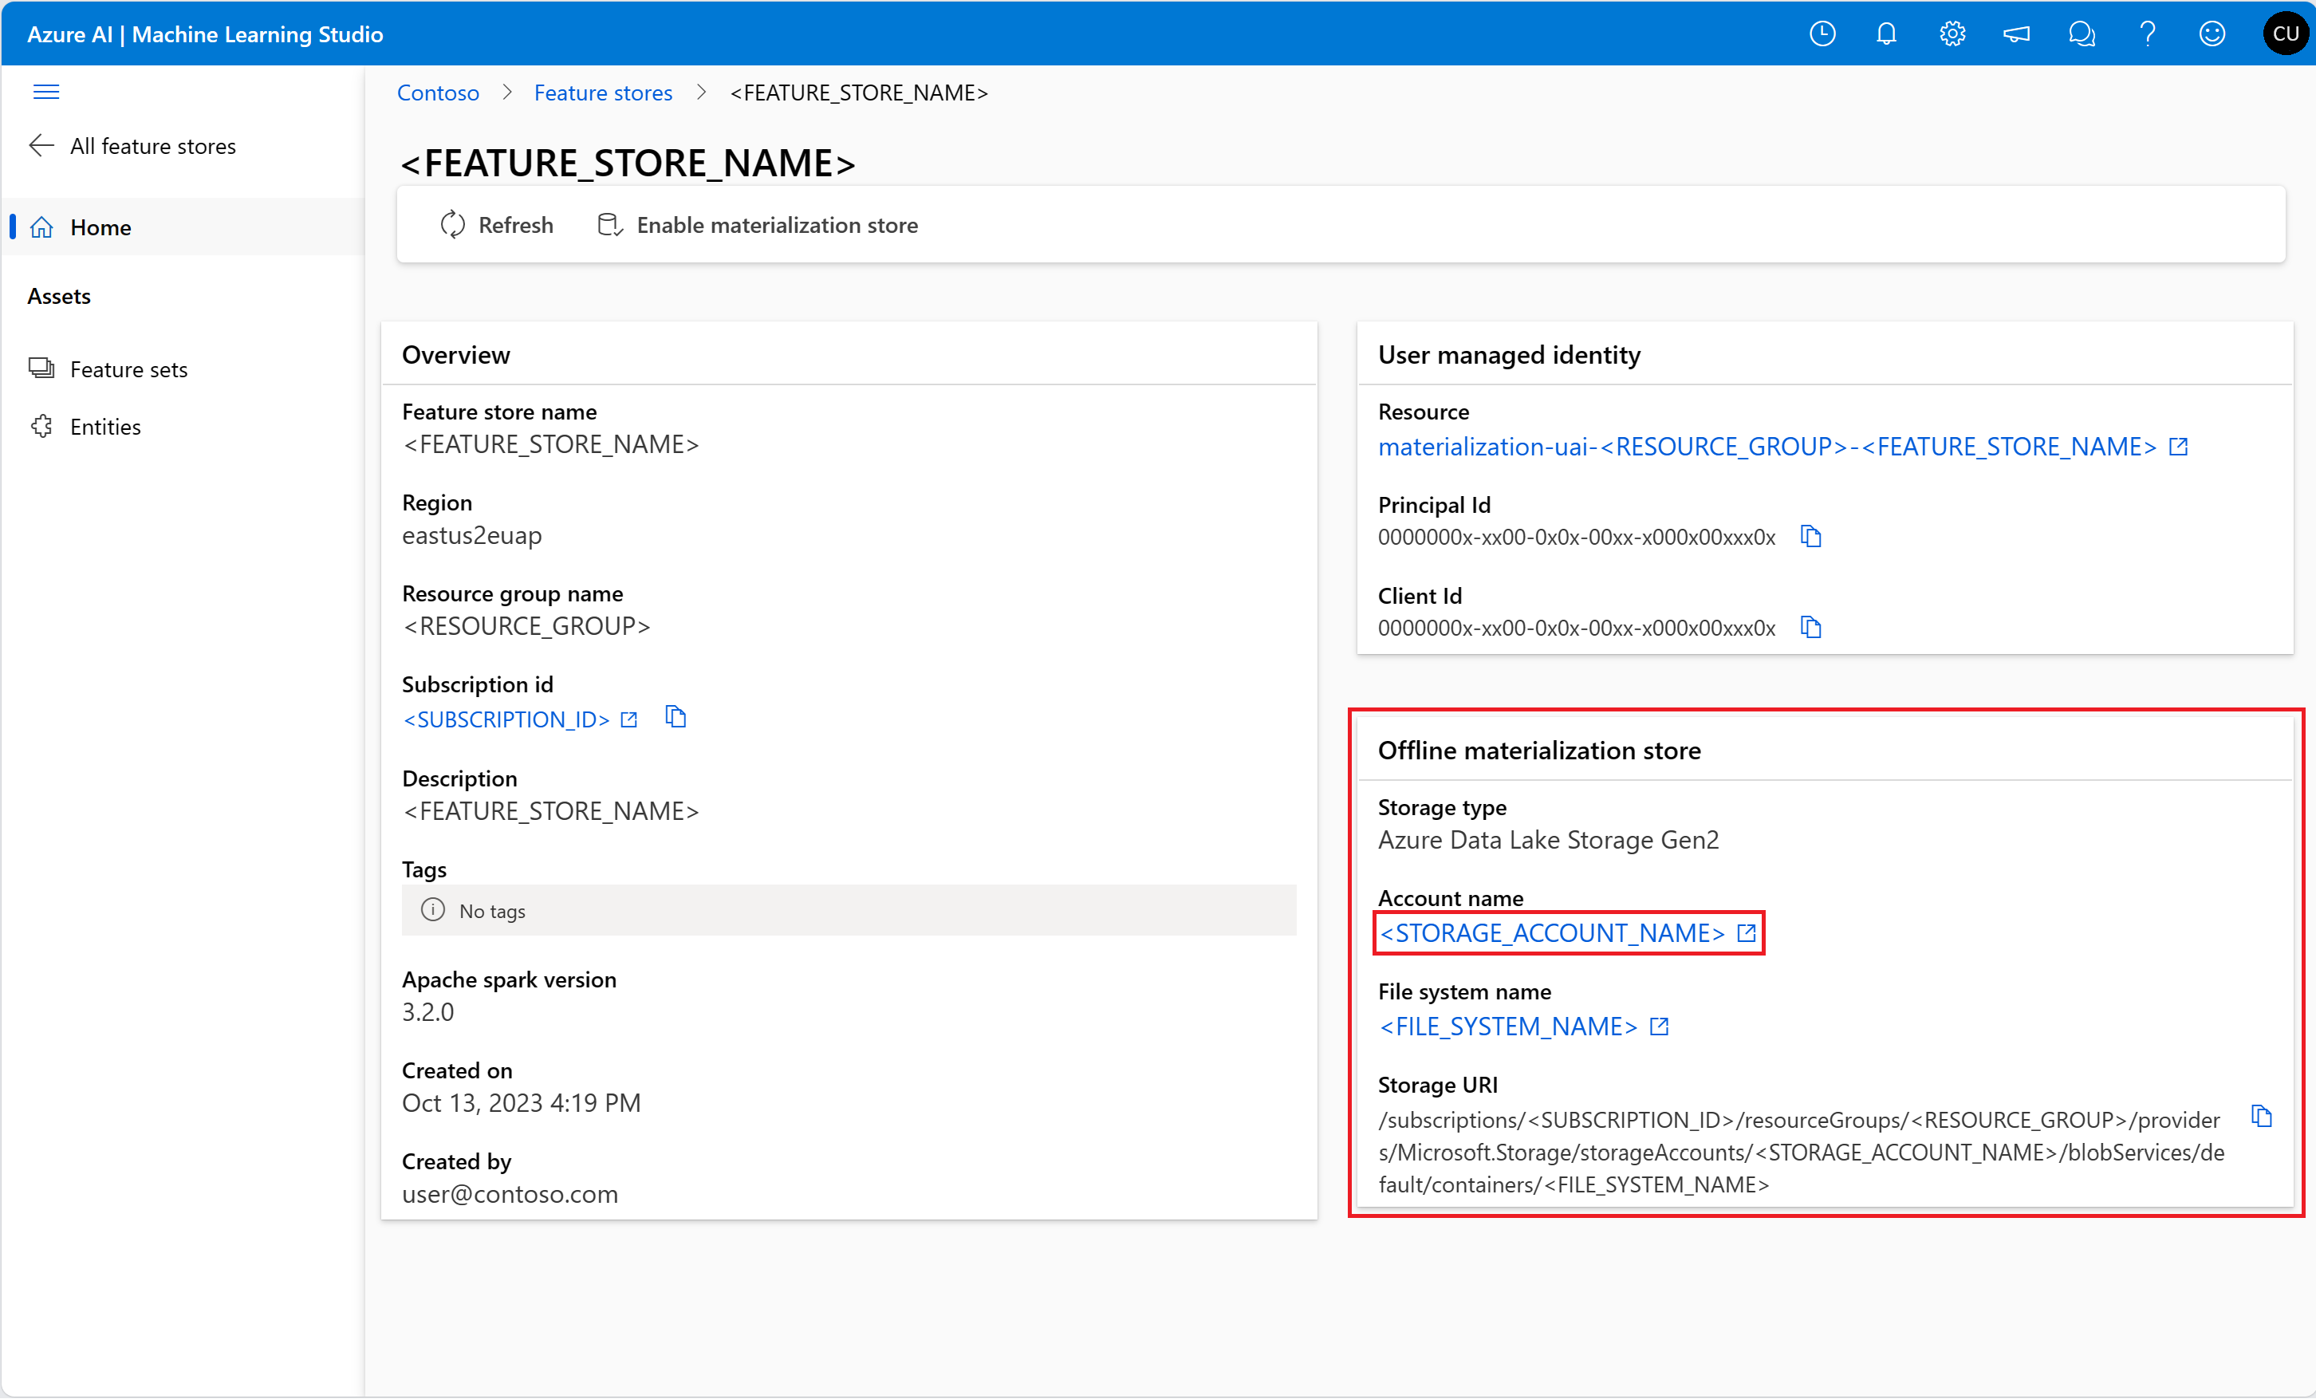Open the notifications bell
Viewport: 2316px width, 1399px height.
1885,35
